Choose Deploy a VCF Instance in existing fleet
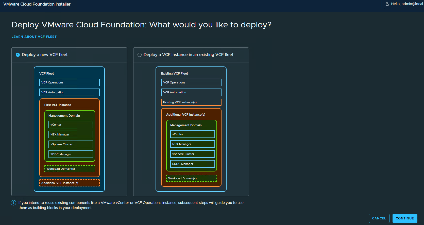 [x=140, y=55]
